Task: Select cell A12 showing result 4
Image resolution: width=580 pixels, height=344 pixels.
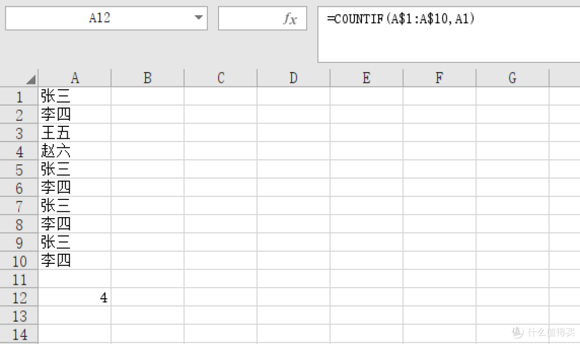Action: point(75,297)
